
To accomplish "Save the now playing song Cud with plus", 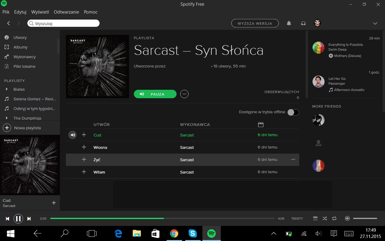I will [x=54, y=203].
